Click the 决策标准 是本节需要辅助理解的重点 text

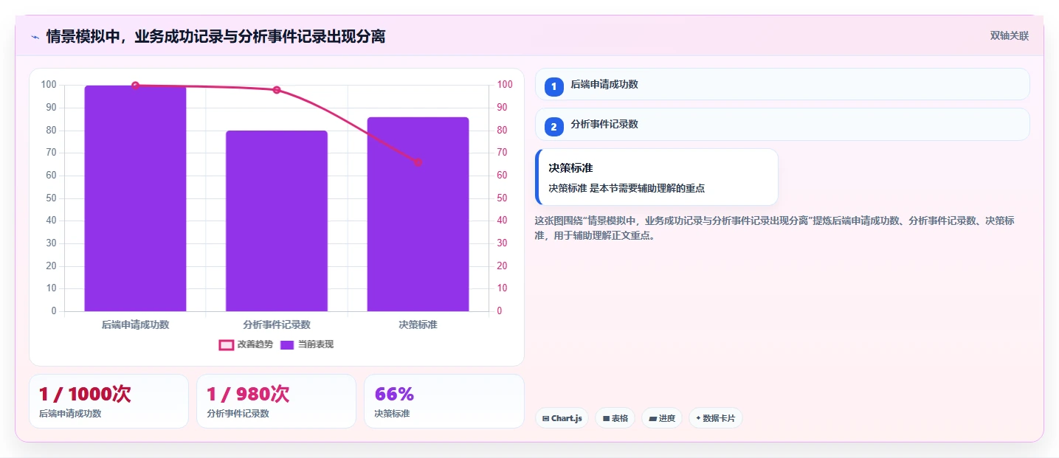click(627, 188)
